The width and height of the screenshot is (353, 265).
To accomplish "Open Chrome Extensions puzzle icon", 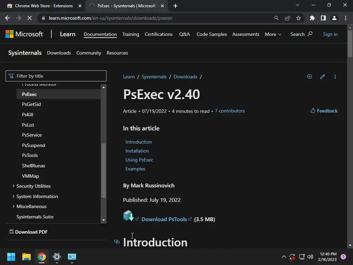I will click(312, 18).
